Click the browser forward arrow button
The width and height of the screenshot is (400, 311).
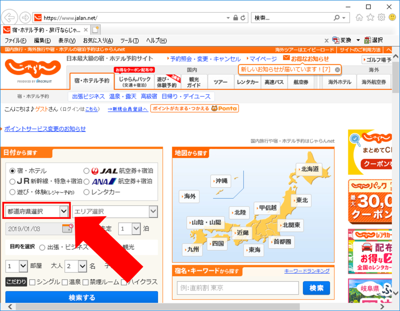click(x=25, y=18)
